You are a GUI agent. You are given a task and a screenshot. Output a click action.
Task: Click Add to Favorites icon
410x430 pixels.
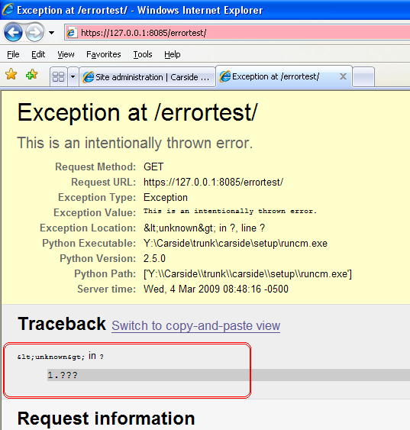(31, 74)
